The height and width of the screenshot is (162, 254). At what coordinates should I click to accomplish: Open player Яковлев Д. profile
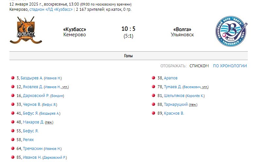pos(33,87)
